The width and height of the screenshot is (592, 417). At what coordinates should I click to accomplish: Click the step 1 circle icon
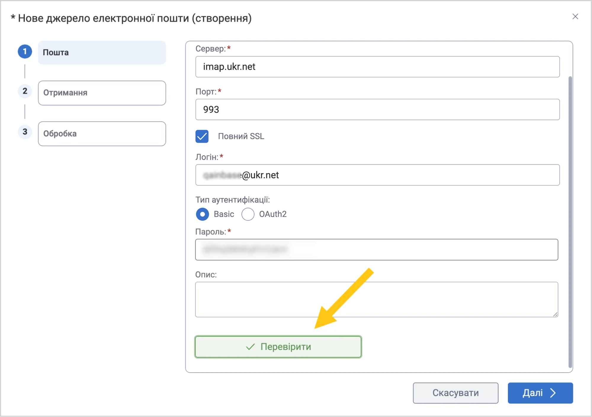pyautogui.click(x=25, y=52)
